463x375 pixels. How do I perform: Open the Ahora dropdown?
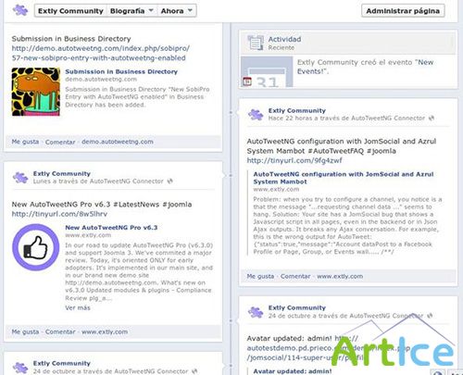[x=177, y=11]
